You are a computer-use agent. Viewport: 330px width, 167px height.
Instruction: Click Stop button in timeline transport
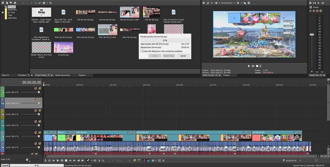[66, 160]
